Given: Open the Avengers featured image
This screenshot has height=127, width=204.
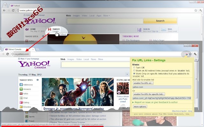Looking at the screenshot, I should [x=78, y=92].
